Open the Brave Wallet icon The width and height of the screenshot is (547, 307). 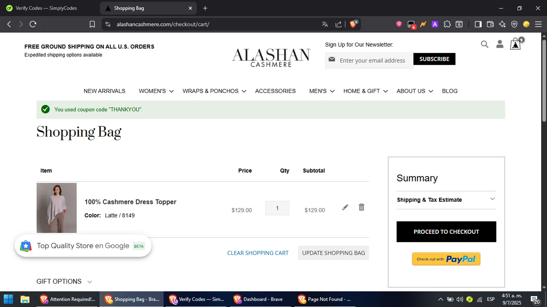coord(490,24)
